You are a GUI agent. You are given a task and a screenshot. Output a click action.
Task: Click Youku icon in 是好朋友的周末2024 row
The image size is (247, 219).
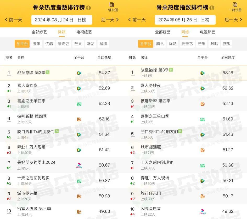point(79,165)
